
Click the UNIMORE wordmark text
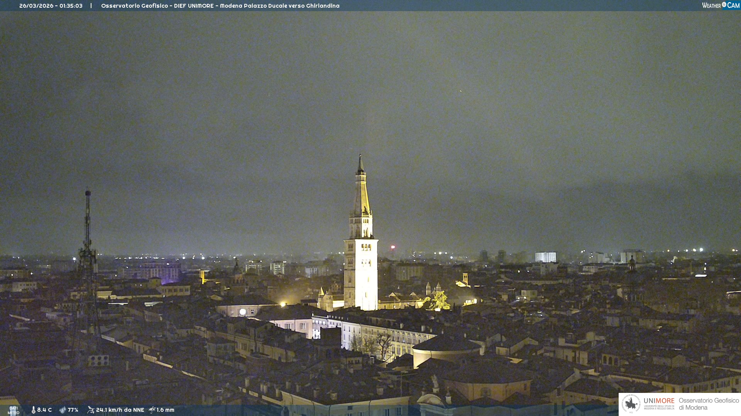click(x=659, y=401)
